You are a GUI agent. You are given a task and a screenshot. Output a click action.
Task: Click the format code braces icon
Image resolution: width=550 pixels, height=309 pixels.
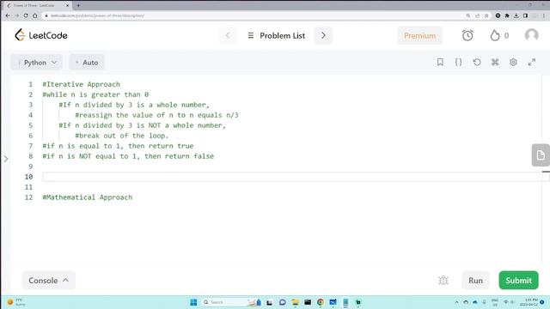point(458,63)
